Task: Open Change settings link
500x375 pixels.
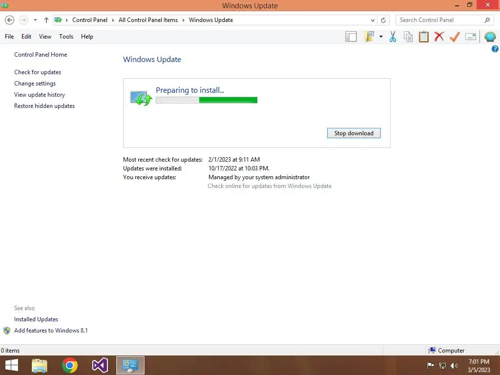Action: coord(35,83)
